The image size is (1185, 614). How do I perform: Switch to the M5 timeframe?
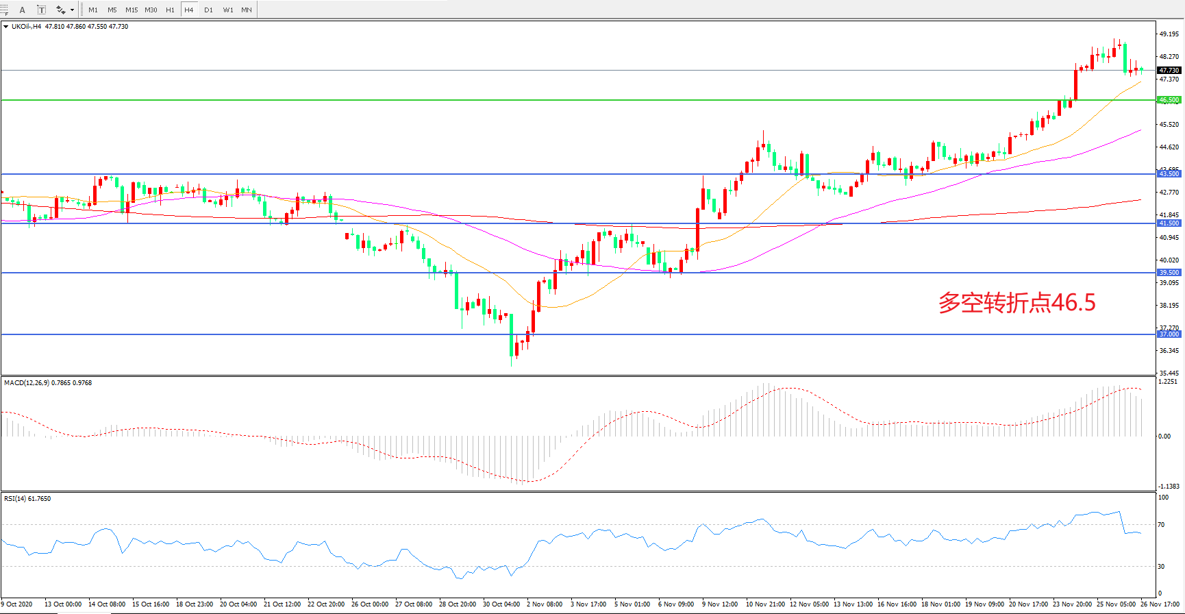pos(112,10)
